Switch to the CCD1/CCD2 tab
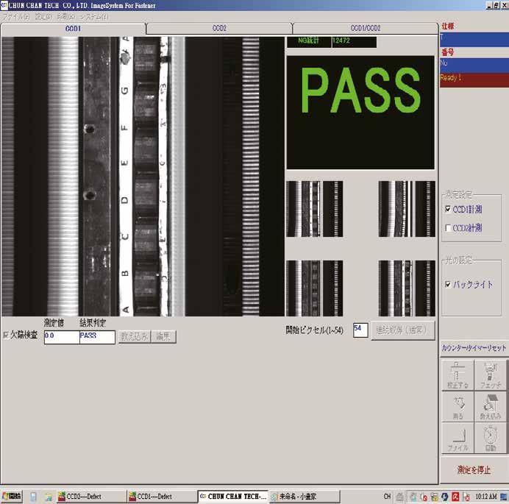Image resolution: width=509 pixels, height=504 pixels. click(x=365, y=28)
